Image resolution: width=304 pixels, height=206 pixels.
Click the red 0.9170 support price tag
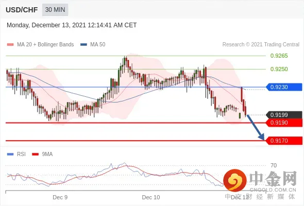[x=284, y=141]
